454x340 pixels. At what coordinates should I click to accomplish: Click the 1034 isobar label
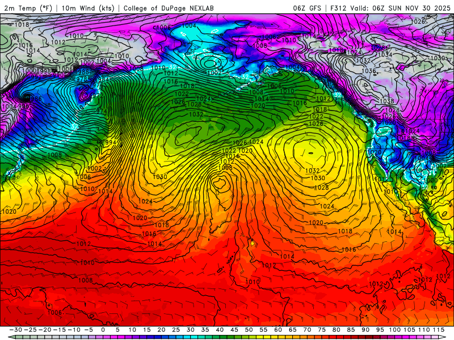click(x=385, y=54)
